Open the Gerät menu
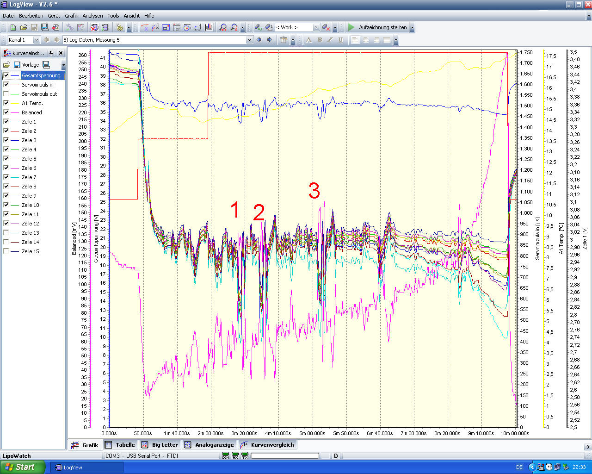592x474 pixels. [54, 16]
